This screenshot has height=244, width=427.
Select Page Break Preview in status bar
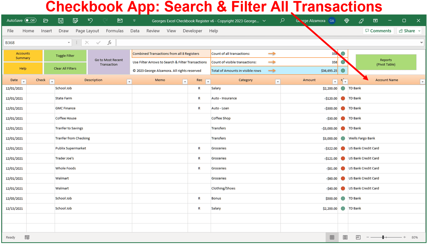point(358,237)
